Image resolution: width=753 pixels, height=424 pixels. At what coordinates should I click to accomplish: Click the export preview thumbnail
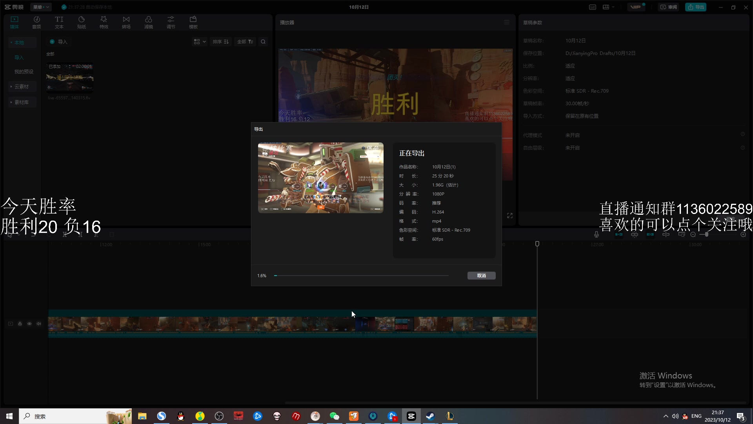click(320, 178)
